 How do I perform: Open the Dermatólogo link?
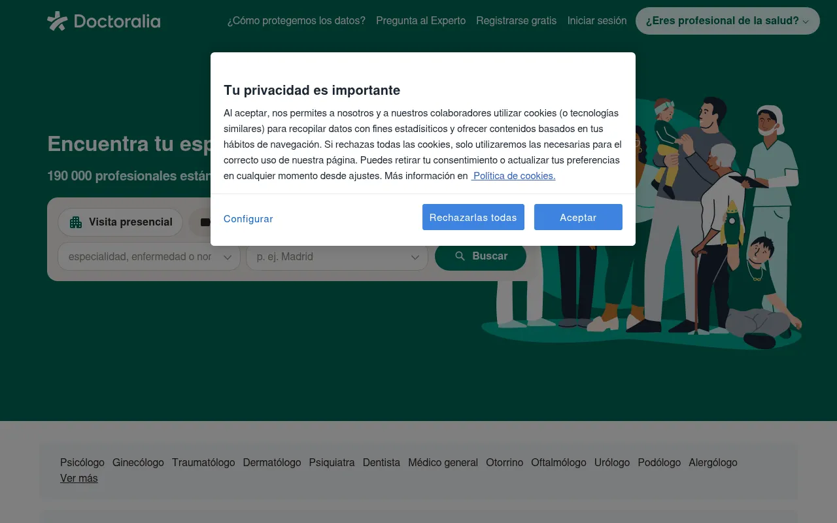[272, 462]
